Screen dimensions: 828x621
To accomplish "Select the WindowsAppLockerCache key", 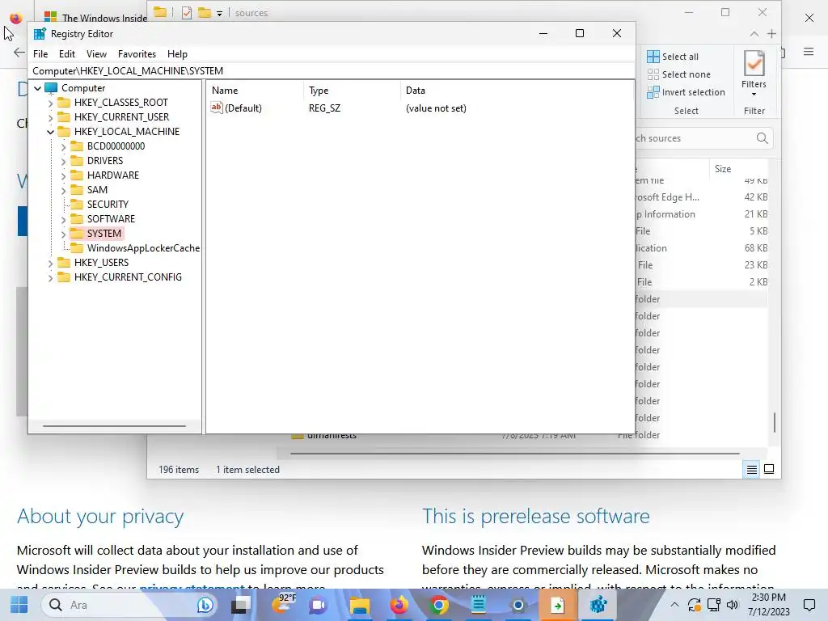I will coord(143,248).
